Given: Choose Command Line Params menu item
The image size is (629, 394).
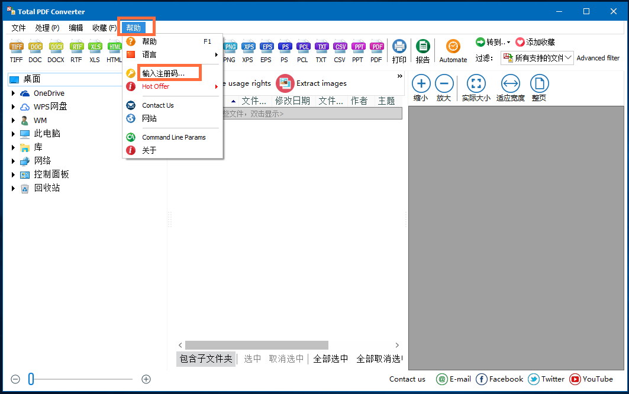Looking at the screenshot, I should pos(173,137).
